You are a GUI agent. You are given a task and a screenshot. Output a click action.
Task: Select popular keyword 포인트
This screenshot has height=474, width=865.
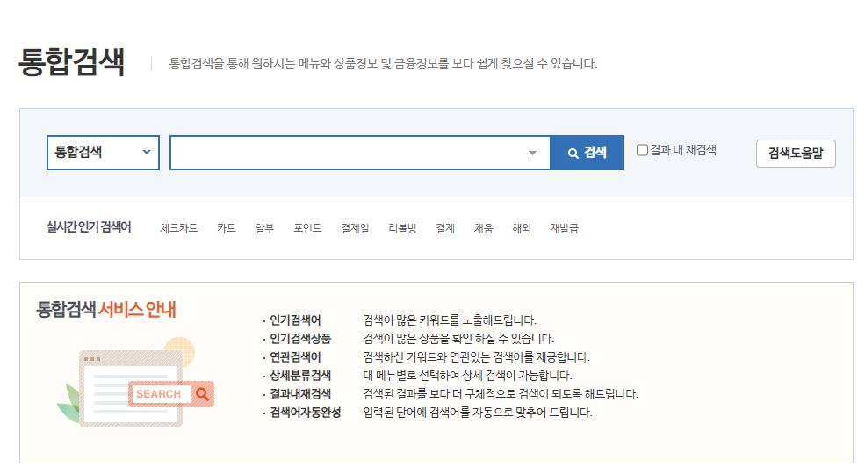(x=307, y=228)
